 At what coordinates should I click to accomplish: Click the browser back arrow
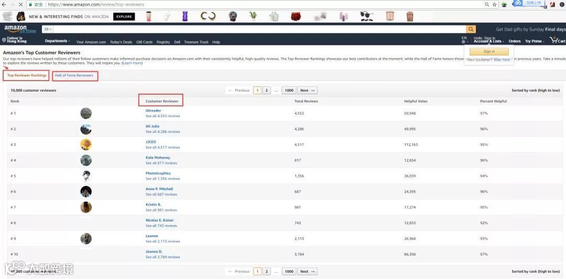coord(4,5)
